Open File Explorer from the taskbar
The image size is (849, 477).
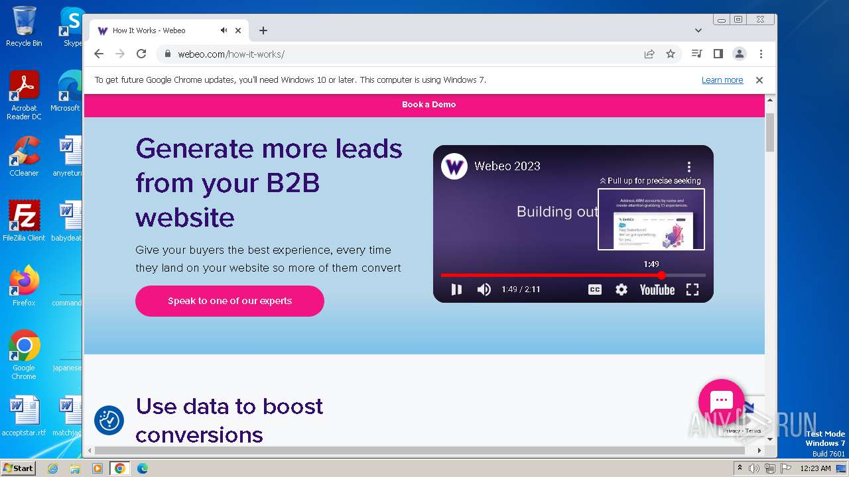[x=75, y=468]
